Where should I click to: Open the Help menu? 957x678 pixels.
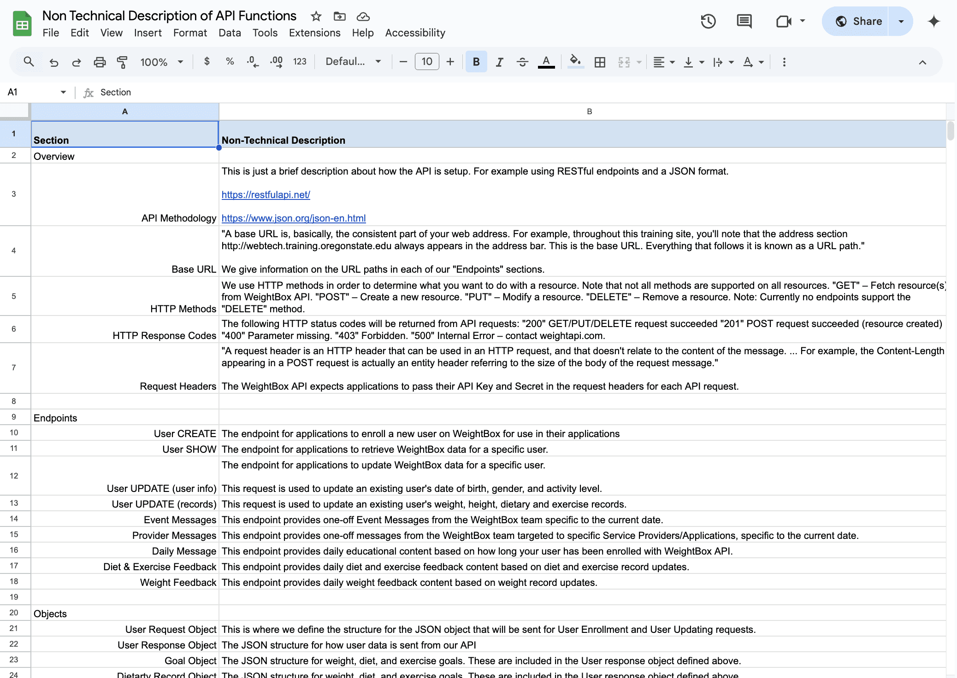pyautogui.click(x=363, y=33)
